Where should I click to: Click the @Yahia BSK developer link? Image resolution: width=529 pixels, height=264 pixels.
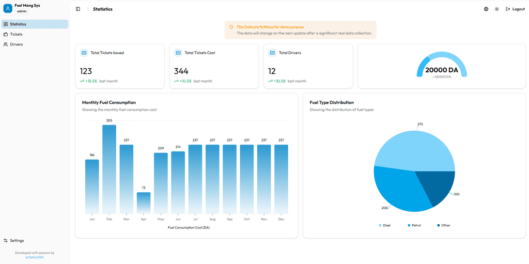click(35, 257)
